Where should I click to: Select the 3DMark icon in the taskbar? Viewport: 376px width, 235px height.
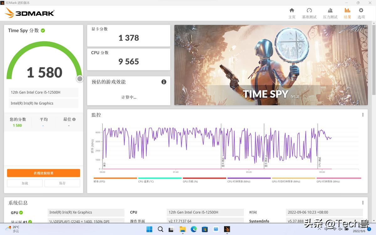(x=227, y=229)
